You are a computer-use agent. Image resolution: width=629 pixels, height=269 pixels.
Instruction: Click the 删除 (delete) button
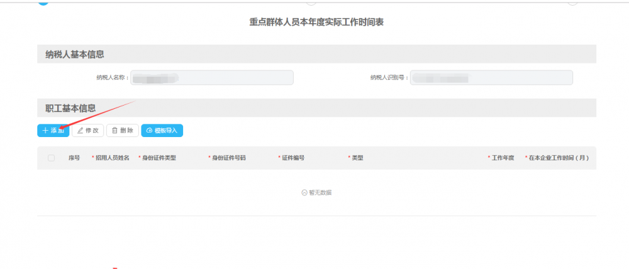(122, 130)
